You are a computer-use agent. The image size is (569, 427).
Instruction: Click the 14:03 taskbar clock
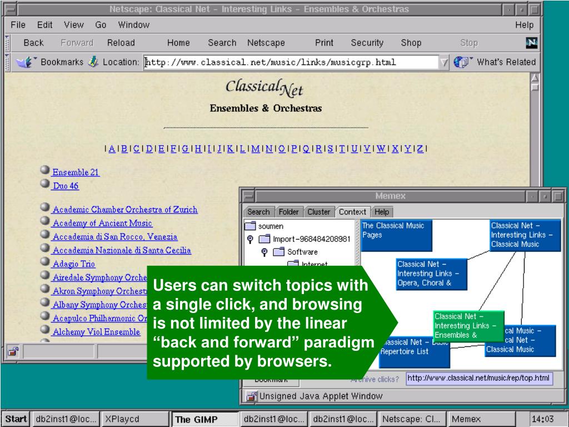tap(542, 419)
